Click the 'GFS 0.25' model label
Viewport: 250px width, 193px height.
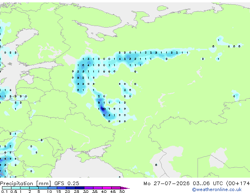pyautogui.click(x=67, y=184)
